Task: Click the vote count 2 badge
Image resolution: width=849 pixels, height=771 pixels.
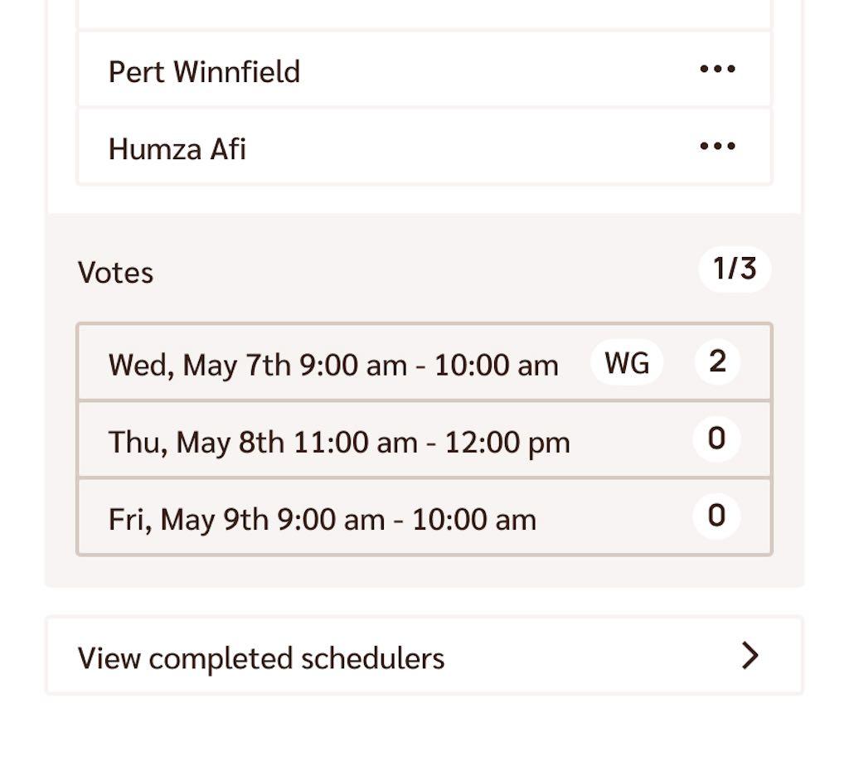Action: [717, 361]
